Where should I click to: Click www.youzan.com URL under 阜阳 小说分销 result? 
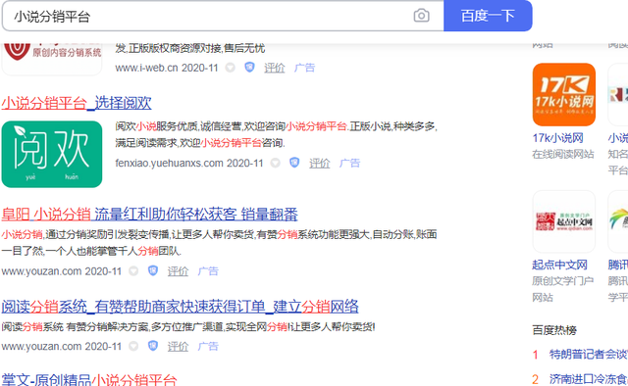(62, 271)
